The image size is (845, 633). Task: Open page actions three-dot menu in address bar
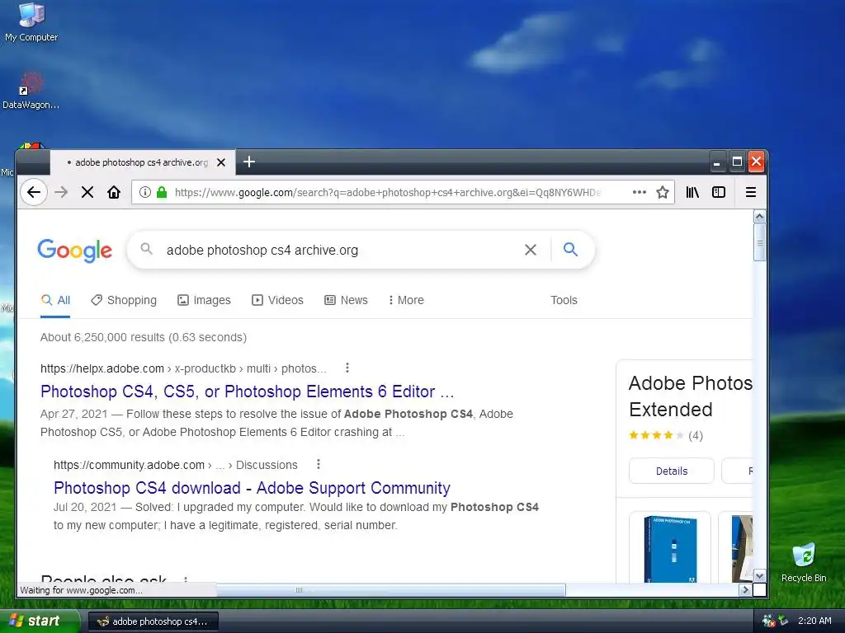click(x=640, y=192)
